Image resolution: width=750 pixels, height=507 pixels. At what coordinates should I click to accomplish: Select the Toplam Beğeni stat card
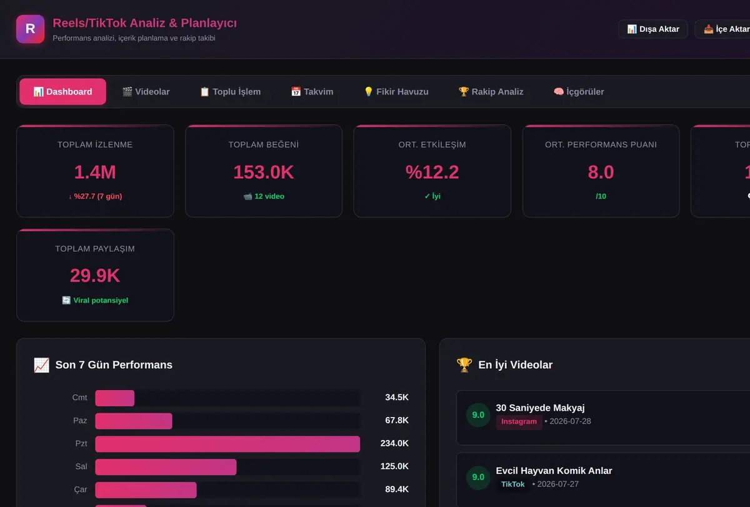(264, 171)
